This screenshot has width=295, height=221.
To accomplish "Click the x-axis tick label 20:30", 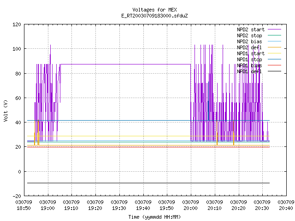I will [x=262, y=208].
